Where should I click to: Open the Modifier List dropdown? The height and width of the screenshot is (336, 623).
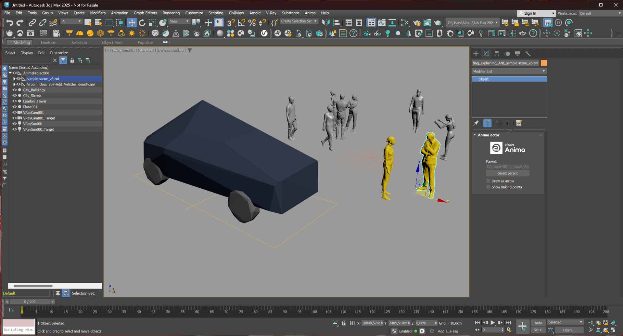click(509, 71)
